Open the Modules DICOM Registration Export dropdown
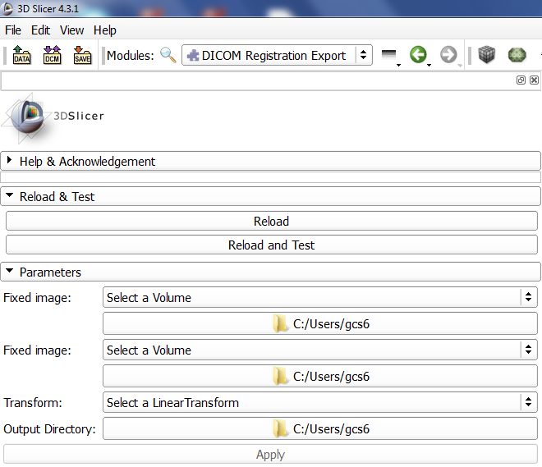The image size is (542, 467). point(277,56)
